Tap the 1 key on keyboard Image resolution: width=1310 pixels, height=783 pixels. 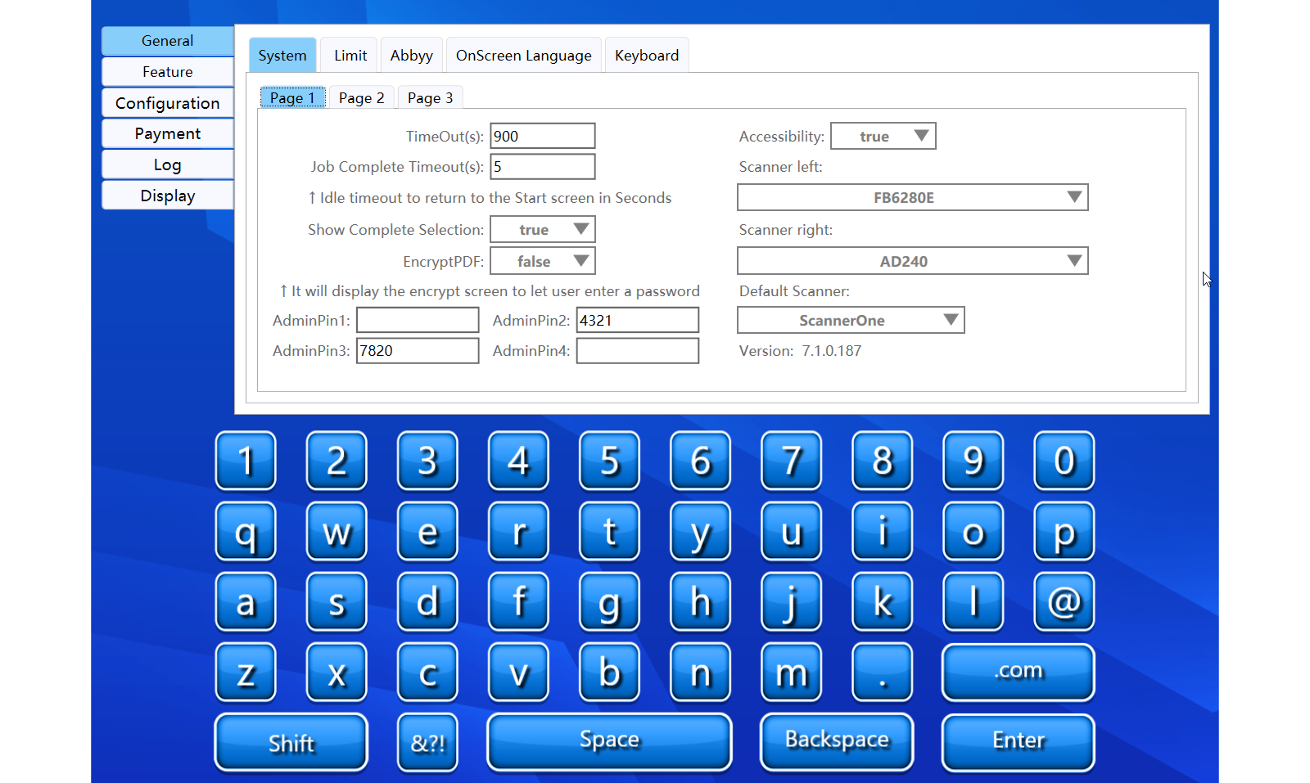(x=246, y=461)
